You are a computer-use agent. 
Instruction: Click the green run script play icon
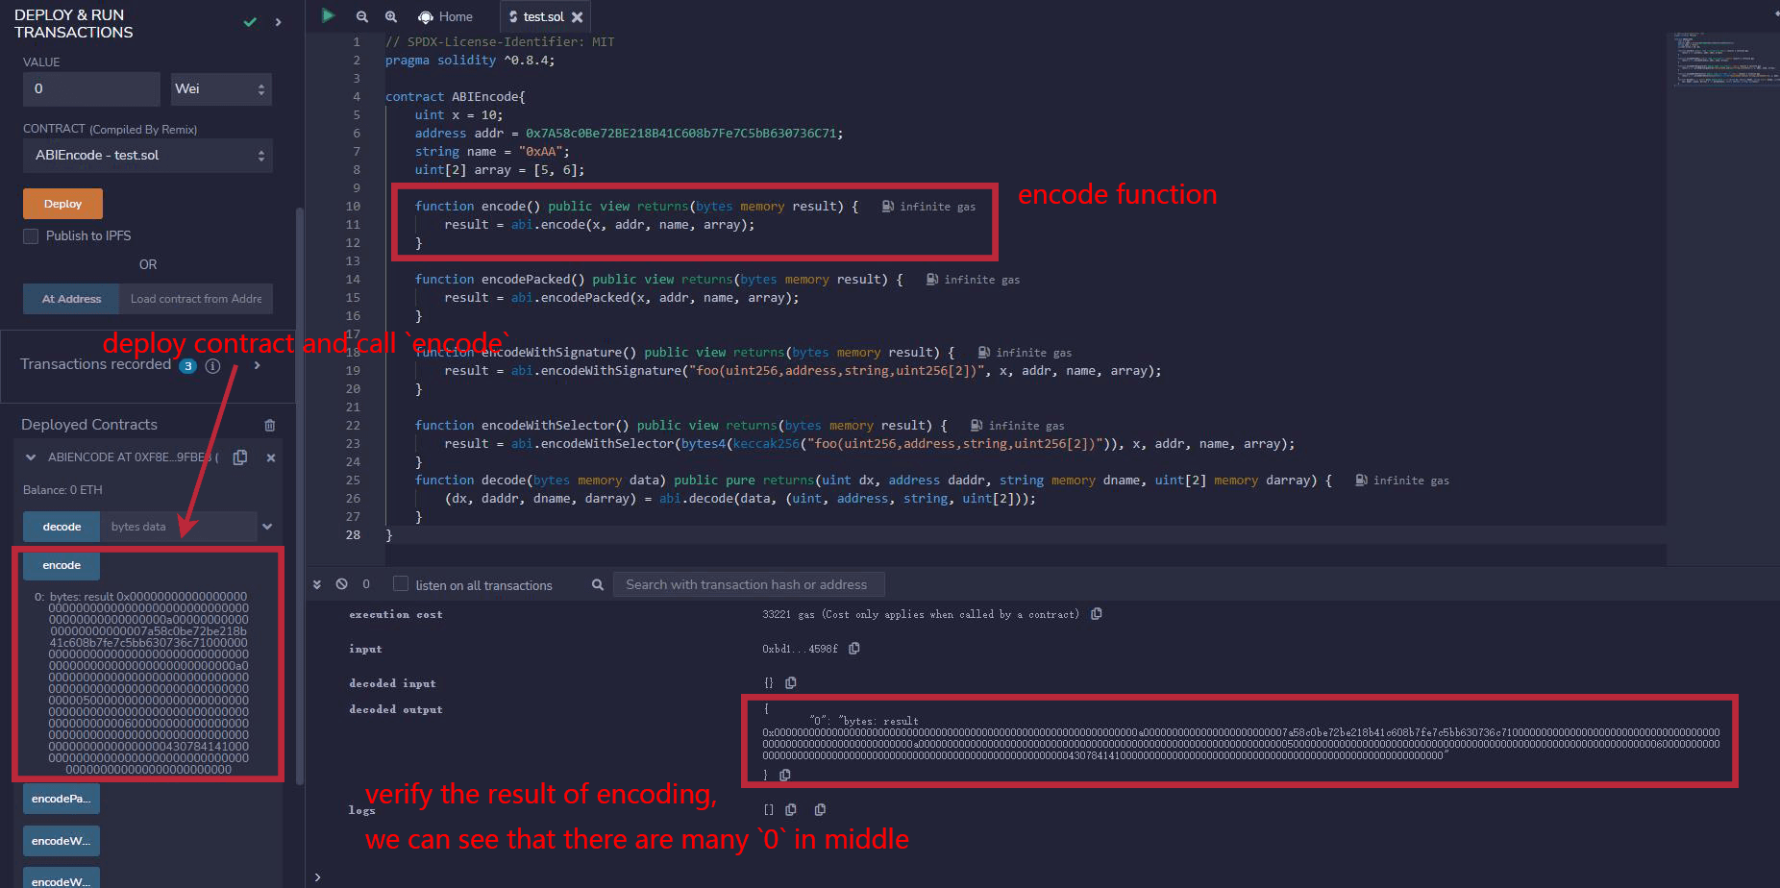[x=328, y=15]
